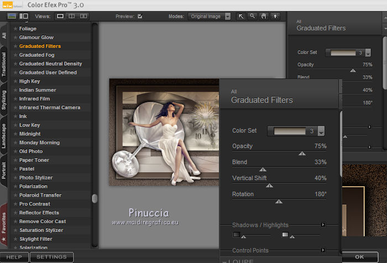Select the arrow pointer tool
This screenshot has height=263, width=387.
pyautogui.click(x=242, y=16)
